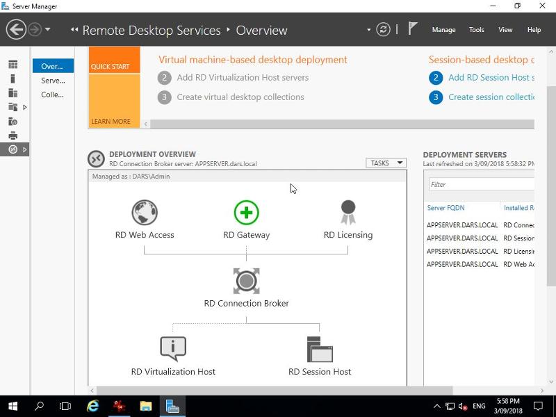Sort by the Server FQDN column header
The width and height of the screenshot is (556, 417).
point(445,208)
